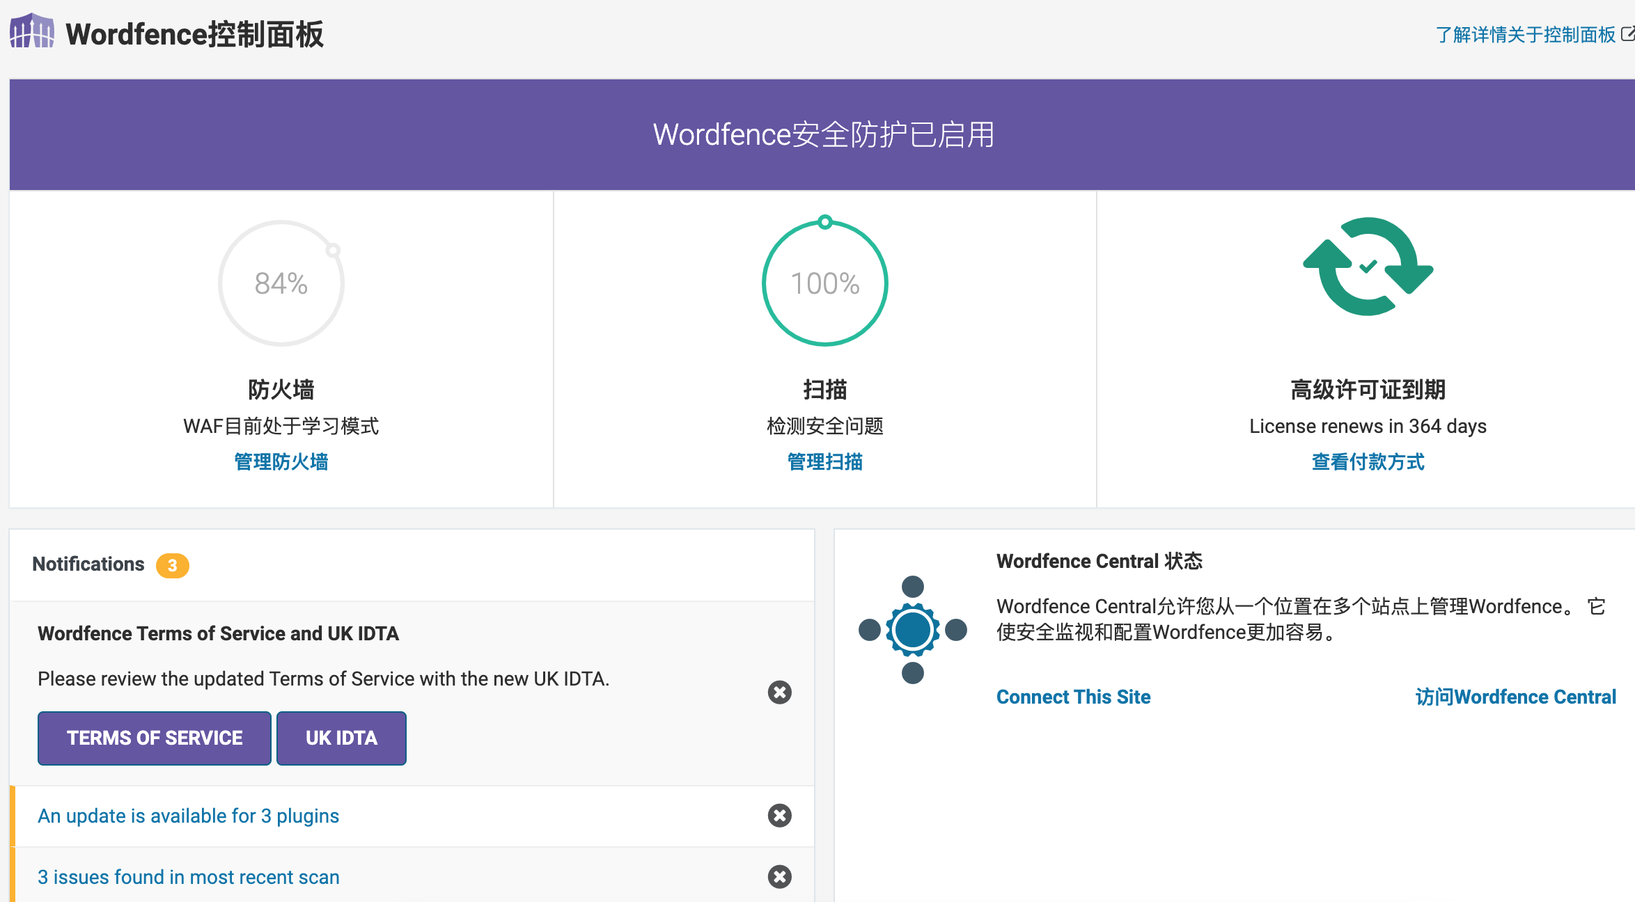Open 管理扫描 to manage scanning
Image resolution: width=1635 pixels, height=902 pixels.
click(824, 461)
